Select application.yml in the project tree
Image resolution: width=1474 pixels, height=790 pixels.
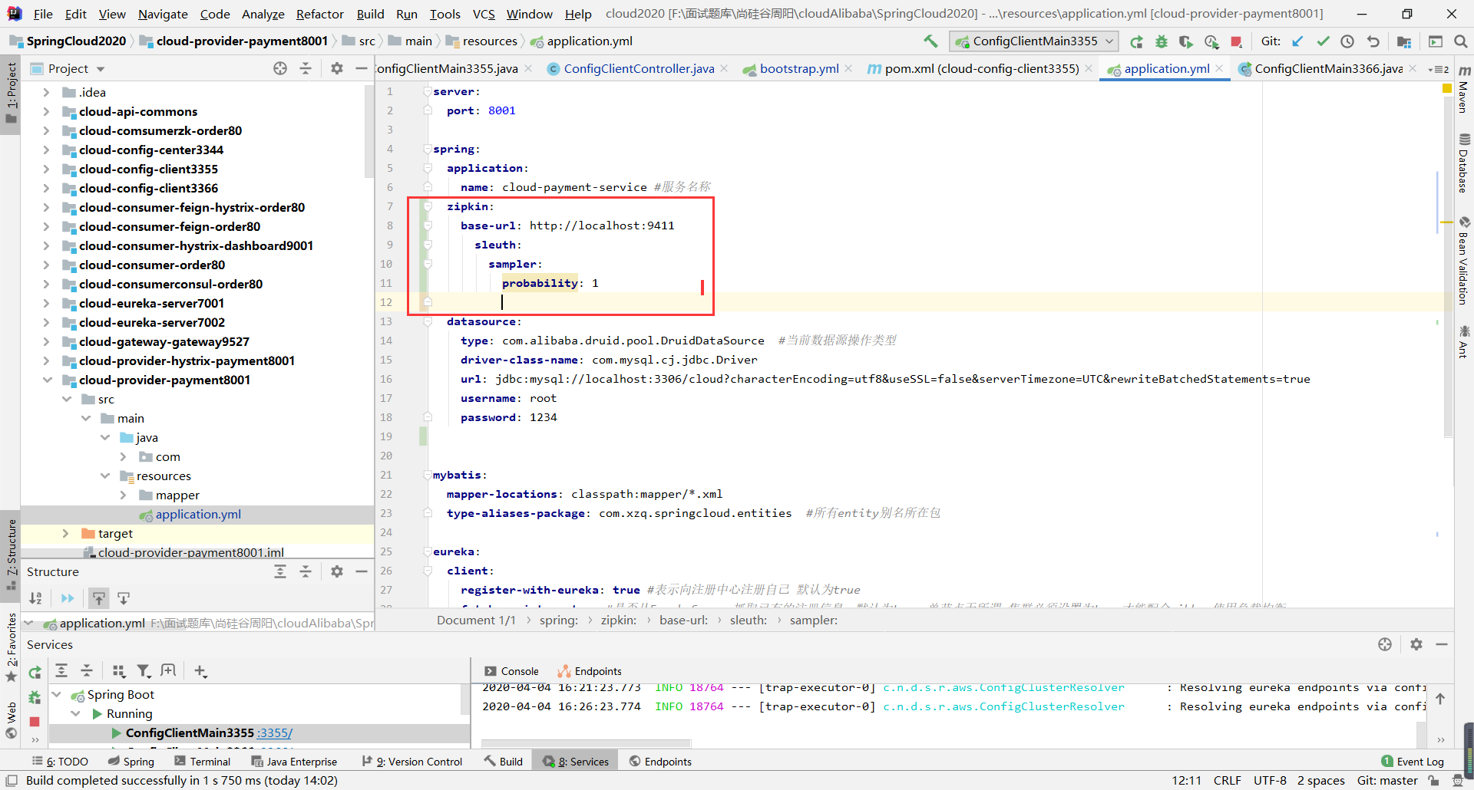pos(198,515)
